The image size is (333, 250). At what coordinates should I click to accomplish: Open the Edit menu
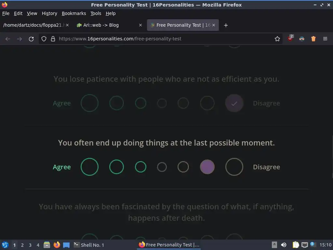[x=18, y=13]
